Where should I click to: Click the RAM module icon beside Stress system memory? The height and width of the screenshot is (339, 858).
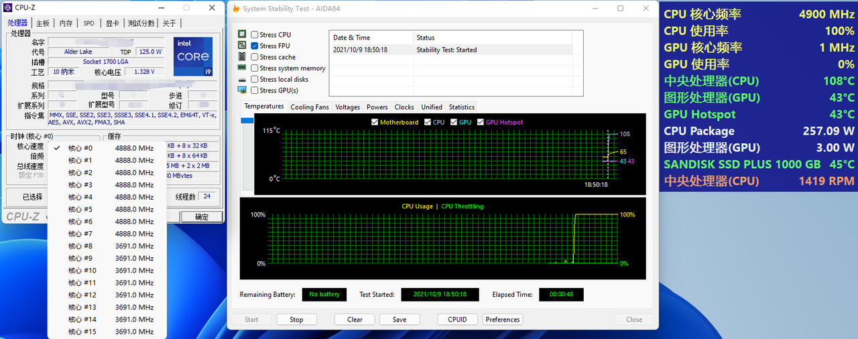coord(242,68)
